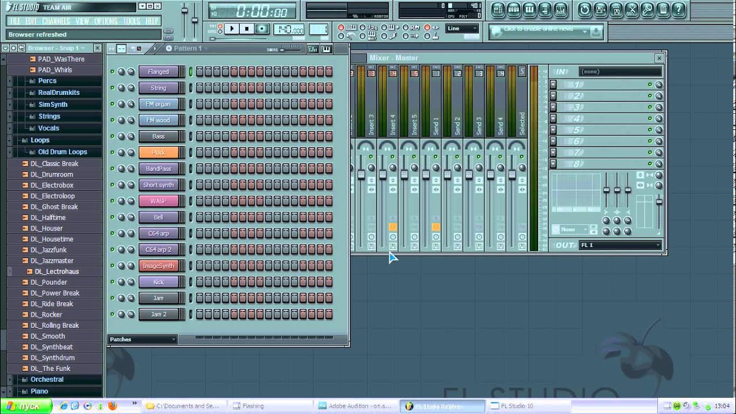Open the Line snap dropdown
736x414 pixels.
point(463,28)
